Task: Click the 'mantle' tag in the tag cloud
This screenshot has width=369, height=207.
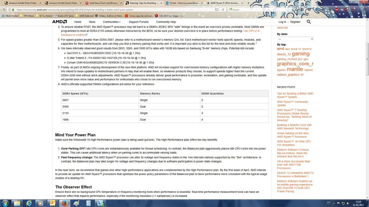Action: pos(295,69)
